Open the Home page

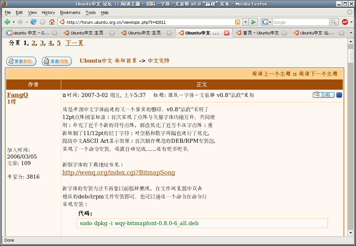click(x=52, y=22)
